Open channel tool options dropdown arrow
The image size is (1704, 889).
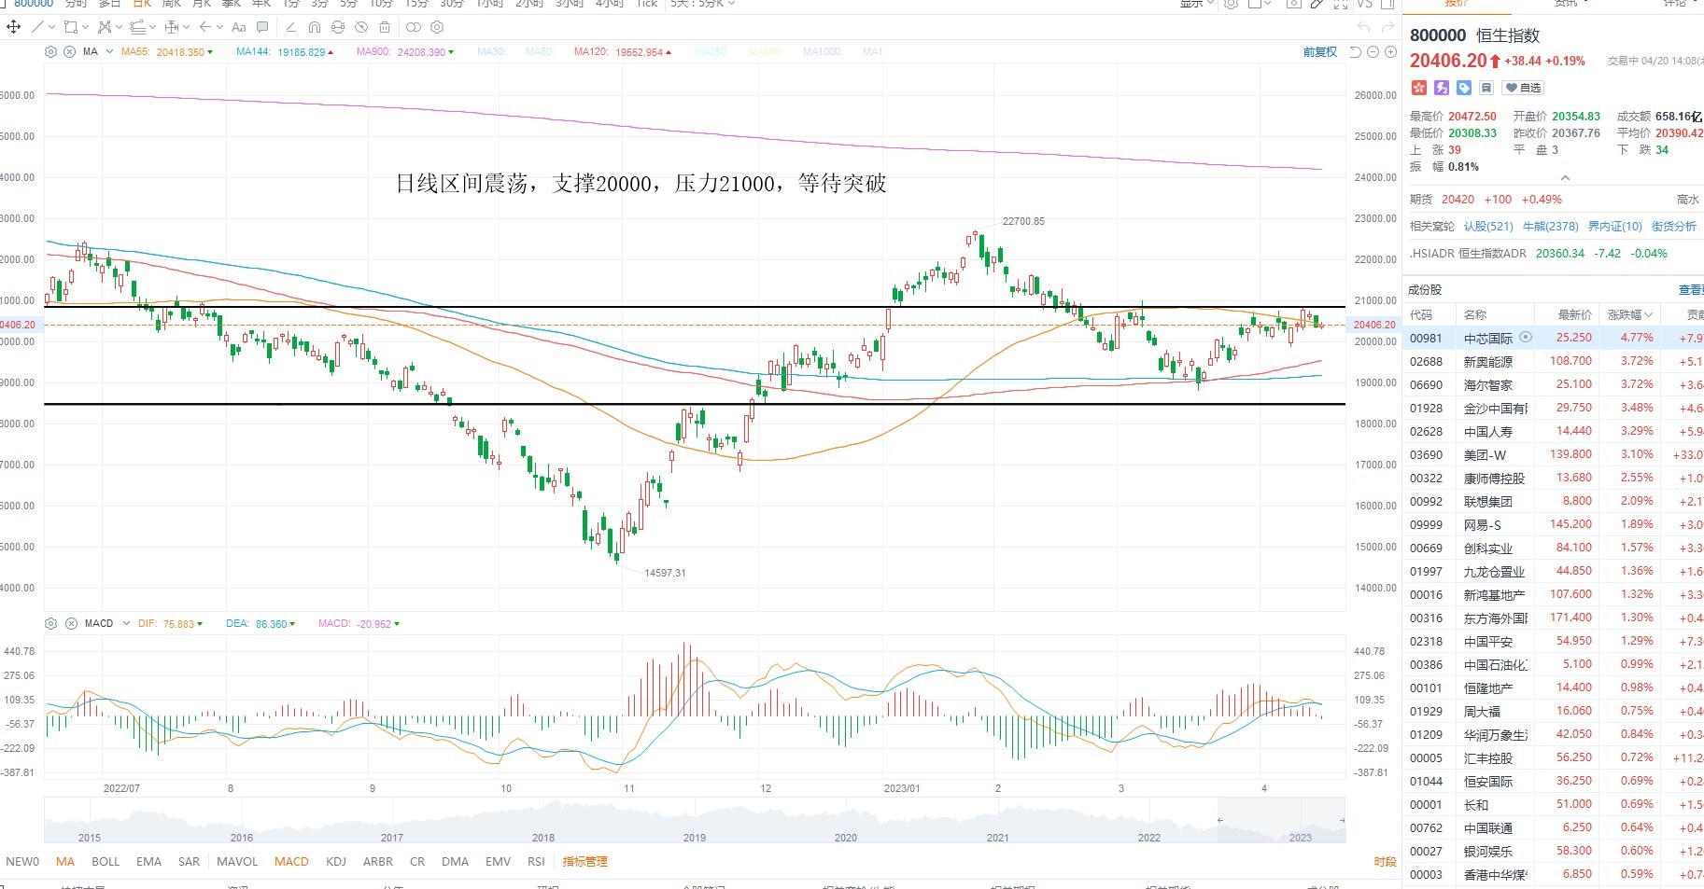click(152, 27)
